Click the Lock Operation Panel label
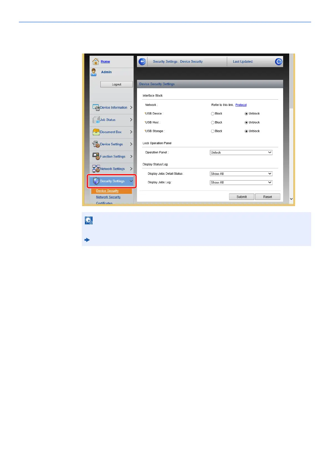Image resolution: width=330 pixels, height=467 pixels. (x=157, y=143)
